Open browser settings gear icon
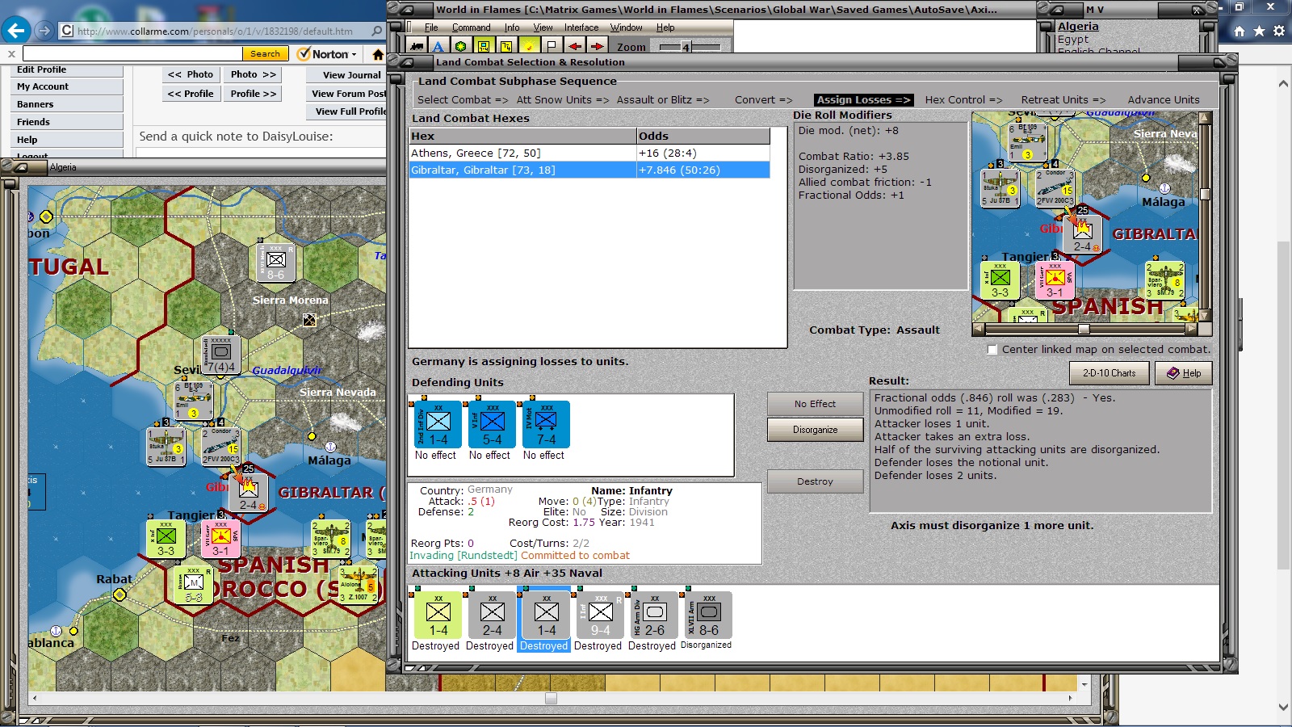The image size is (1292, 727). pyautogui.click(x=1279, y=31)
